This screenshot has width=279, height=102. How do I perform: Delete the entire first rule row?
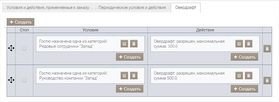267,49
